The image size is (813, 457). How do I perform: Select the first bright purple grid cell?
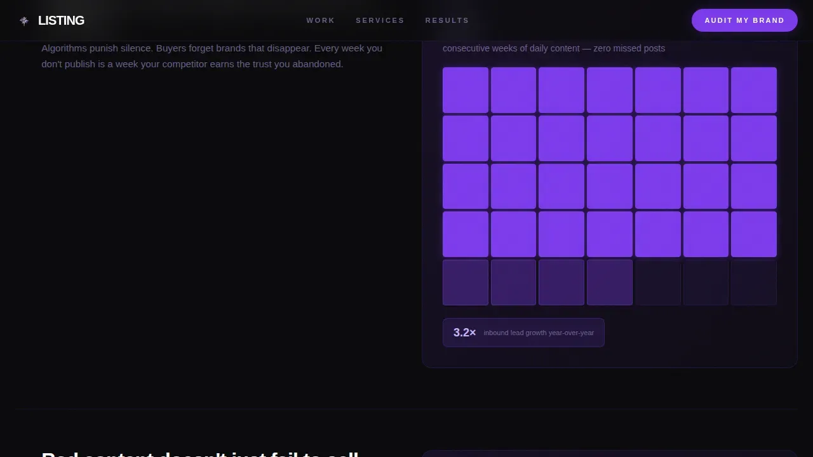466,90
